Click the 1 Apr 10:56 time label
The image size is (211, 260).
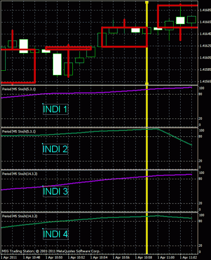click(121, 258)
